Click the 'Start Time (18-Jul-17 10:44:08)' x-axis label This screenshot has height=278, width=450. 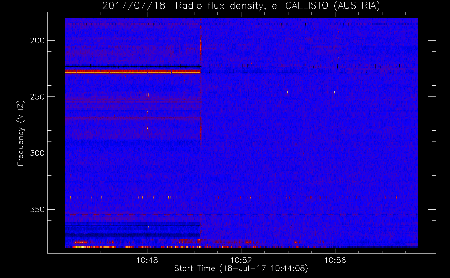241,269
